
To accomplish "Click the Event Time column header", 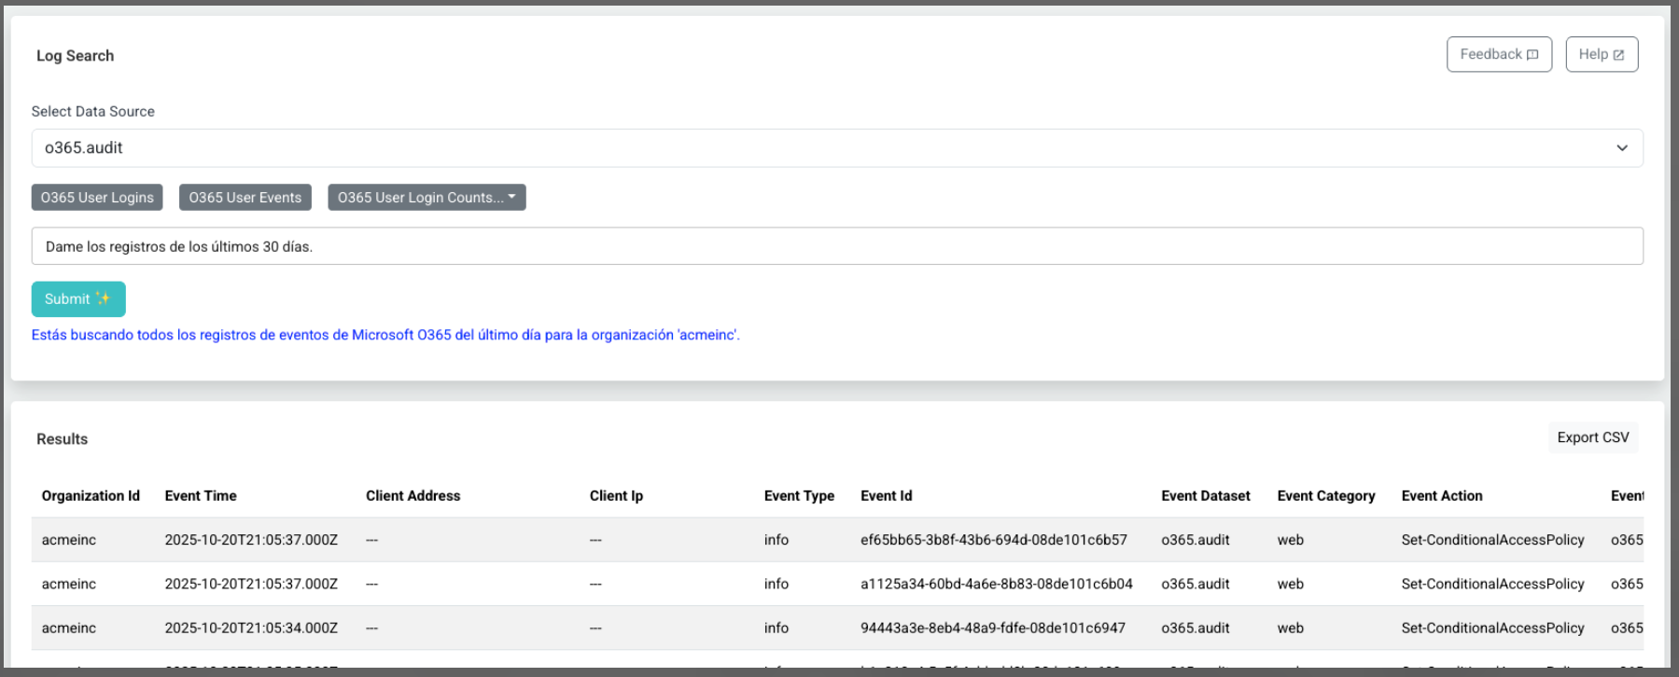I will click(201, 496).
